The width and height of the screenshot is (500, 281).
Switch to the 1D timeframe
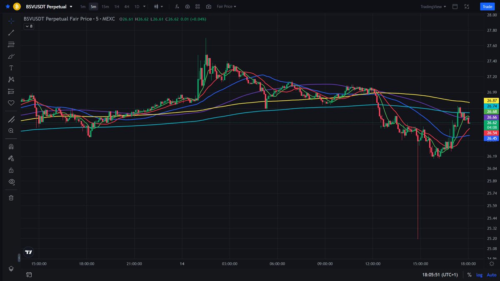(137, 7)
